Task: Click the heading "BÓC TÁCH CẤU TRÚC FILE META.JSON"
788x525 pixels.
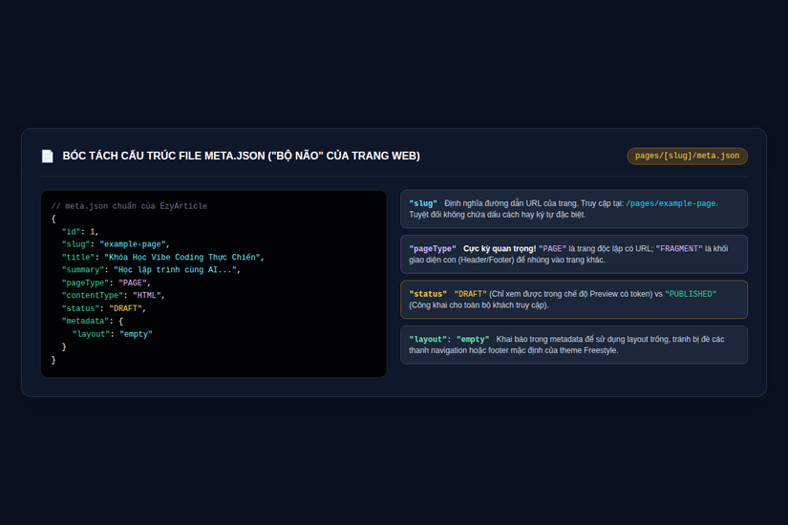Action: (x=242, y=156)
